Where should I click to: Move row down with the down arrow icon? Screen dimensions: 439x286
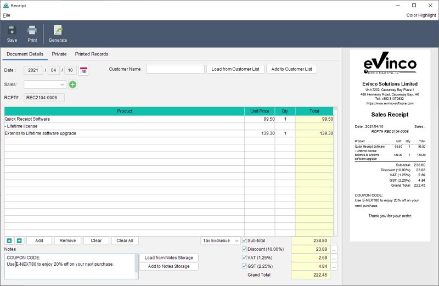19,240
